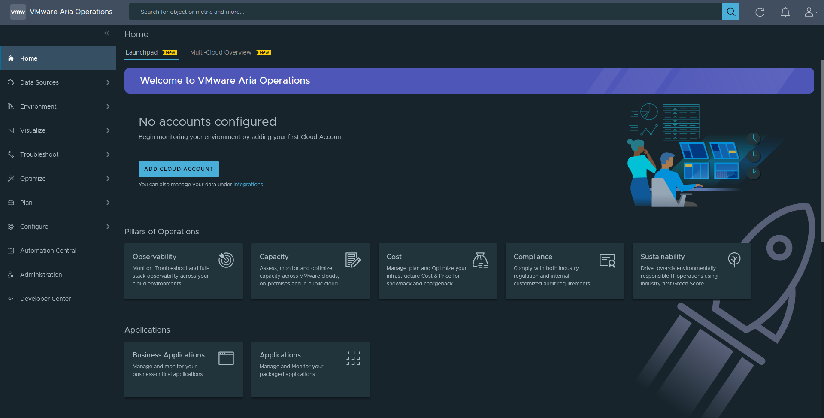Open the Sustainability card title
The image size is (824, 418).
(x=663, y=257)
